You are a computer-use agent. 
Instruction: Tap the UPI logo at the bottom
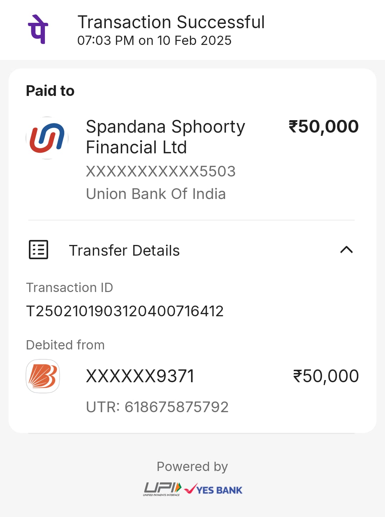163,489
